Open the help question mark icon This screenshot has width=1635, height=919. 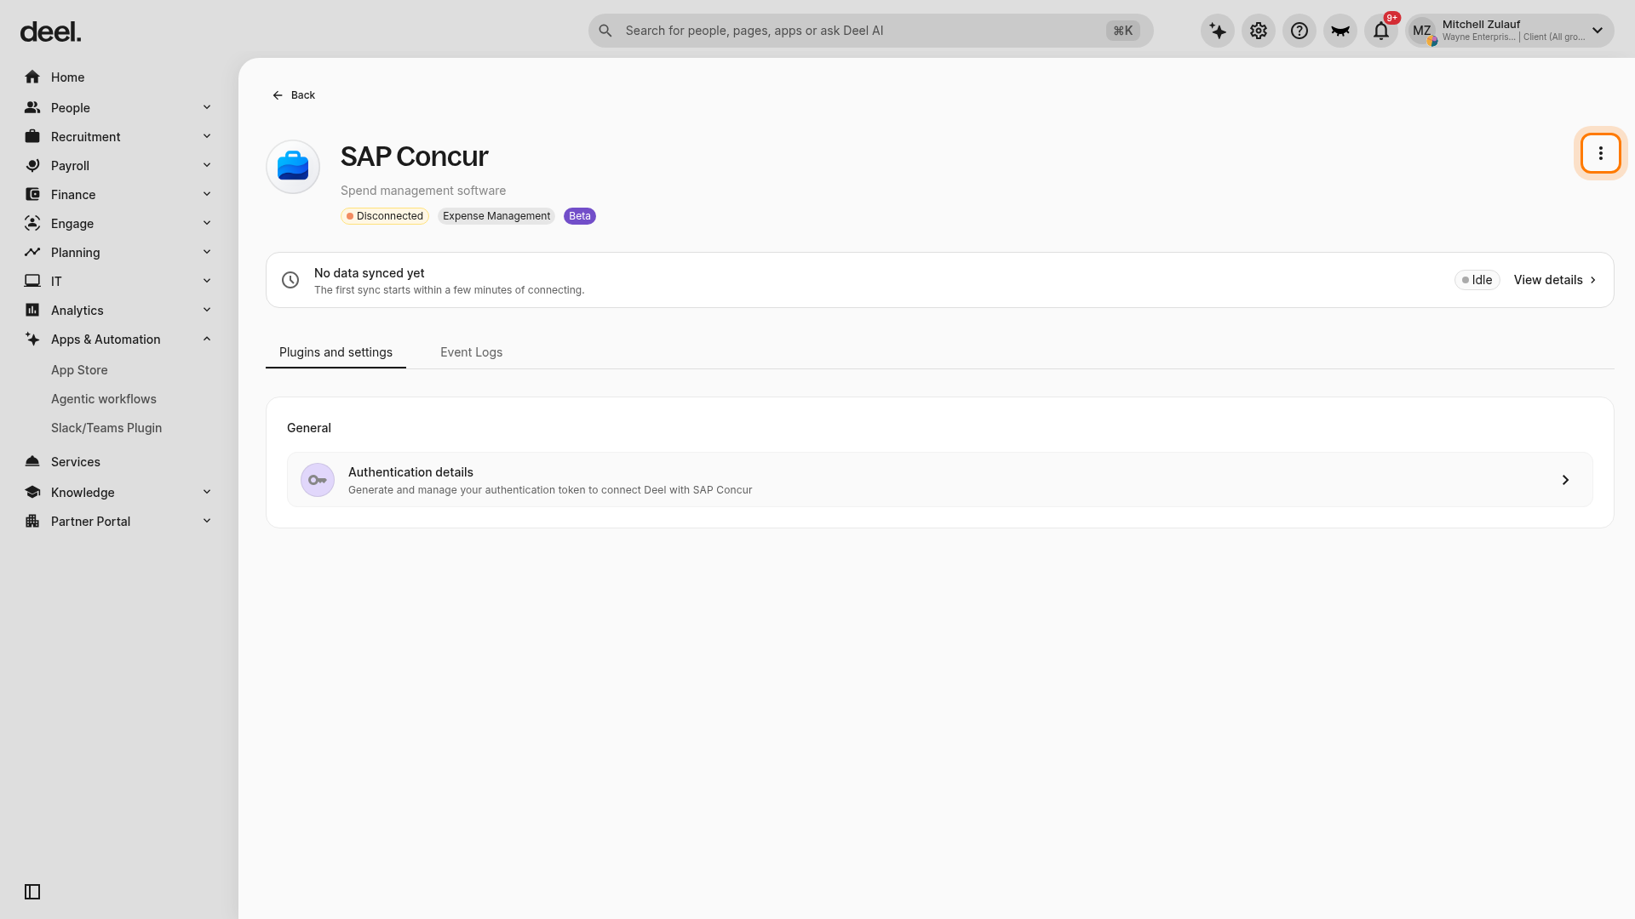[1299, 31]
